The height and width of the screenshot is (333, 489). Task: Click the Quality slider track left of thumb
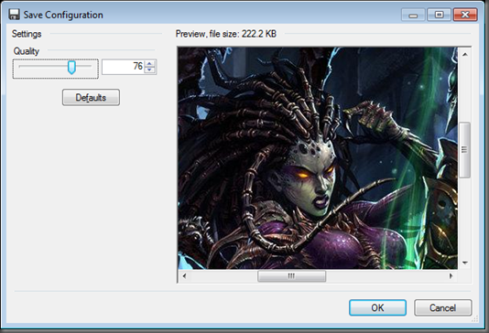(x=43, y=66)
